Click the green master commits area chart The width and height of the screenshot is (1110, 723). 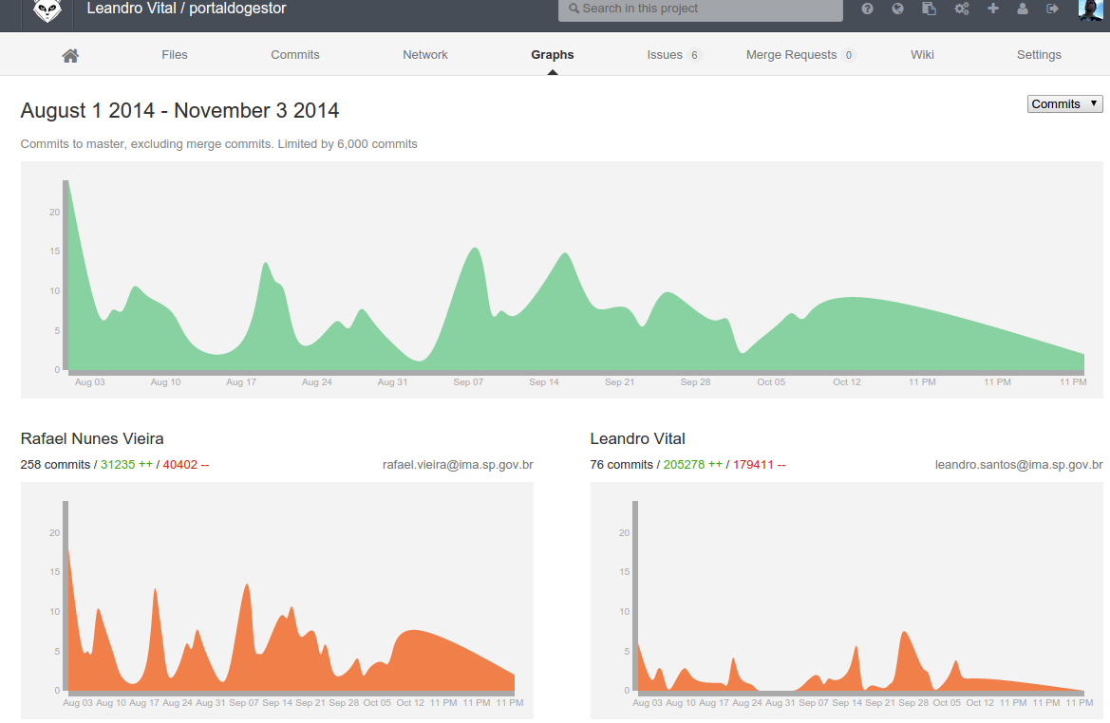pyautogui.click(x=561, y=280)
